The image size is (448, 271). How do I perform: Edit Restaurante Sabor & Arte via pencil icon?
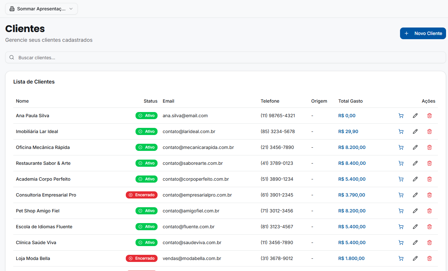[415, 163]
